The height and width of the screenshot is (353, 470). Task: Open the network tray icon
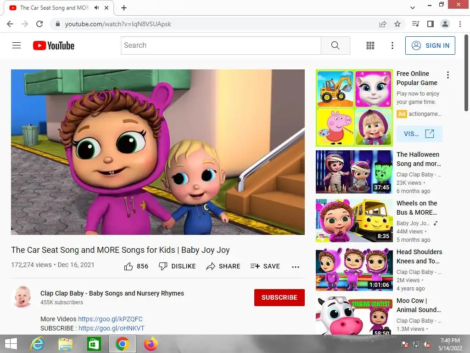coord(416,344)
